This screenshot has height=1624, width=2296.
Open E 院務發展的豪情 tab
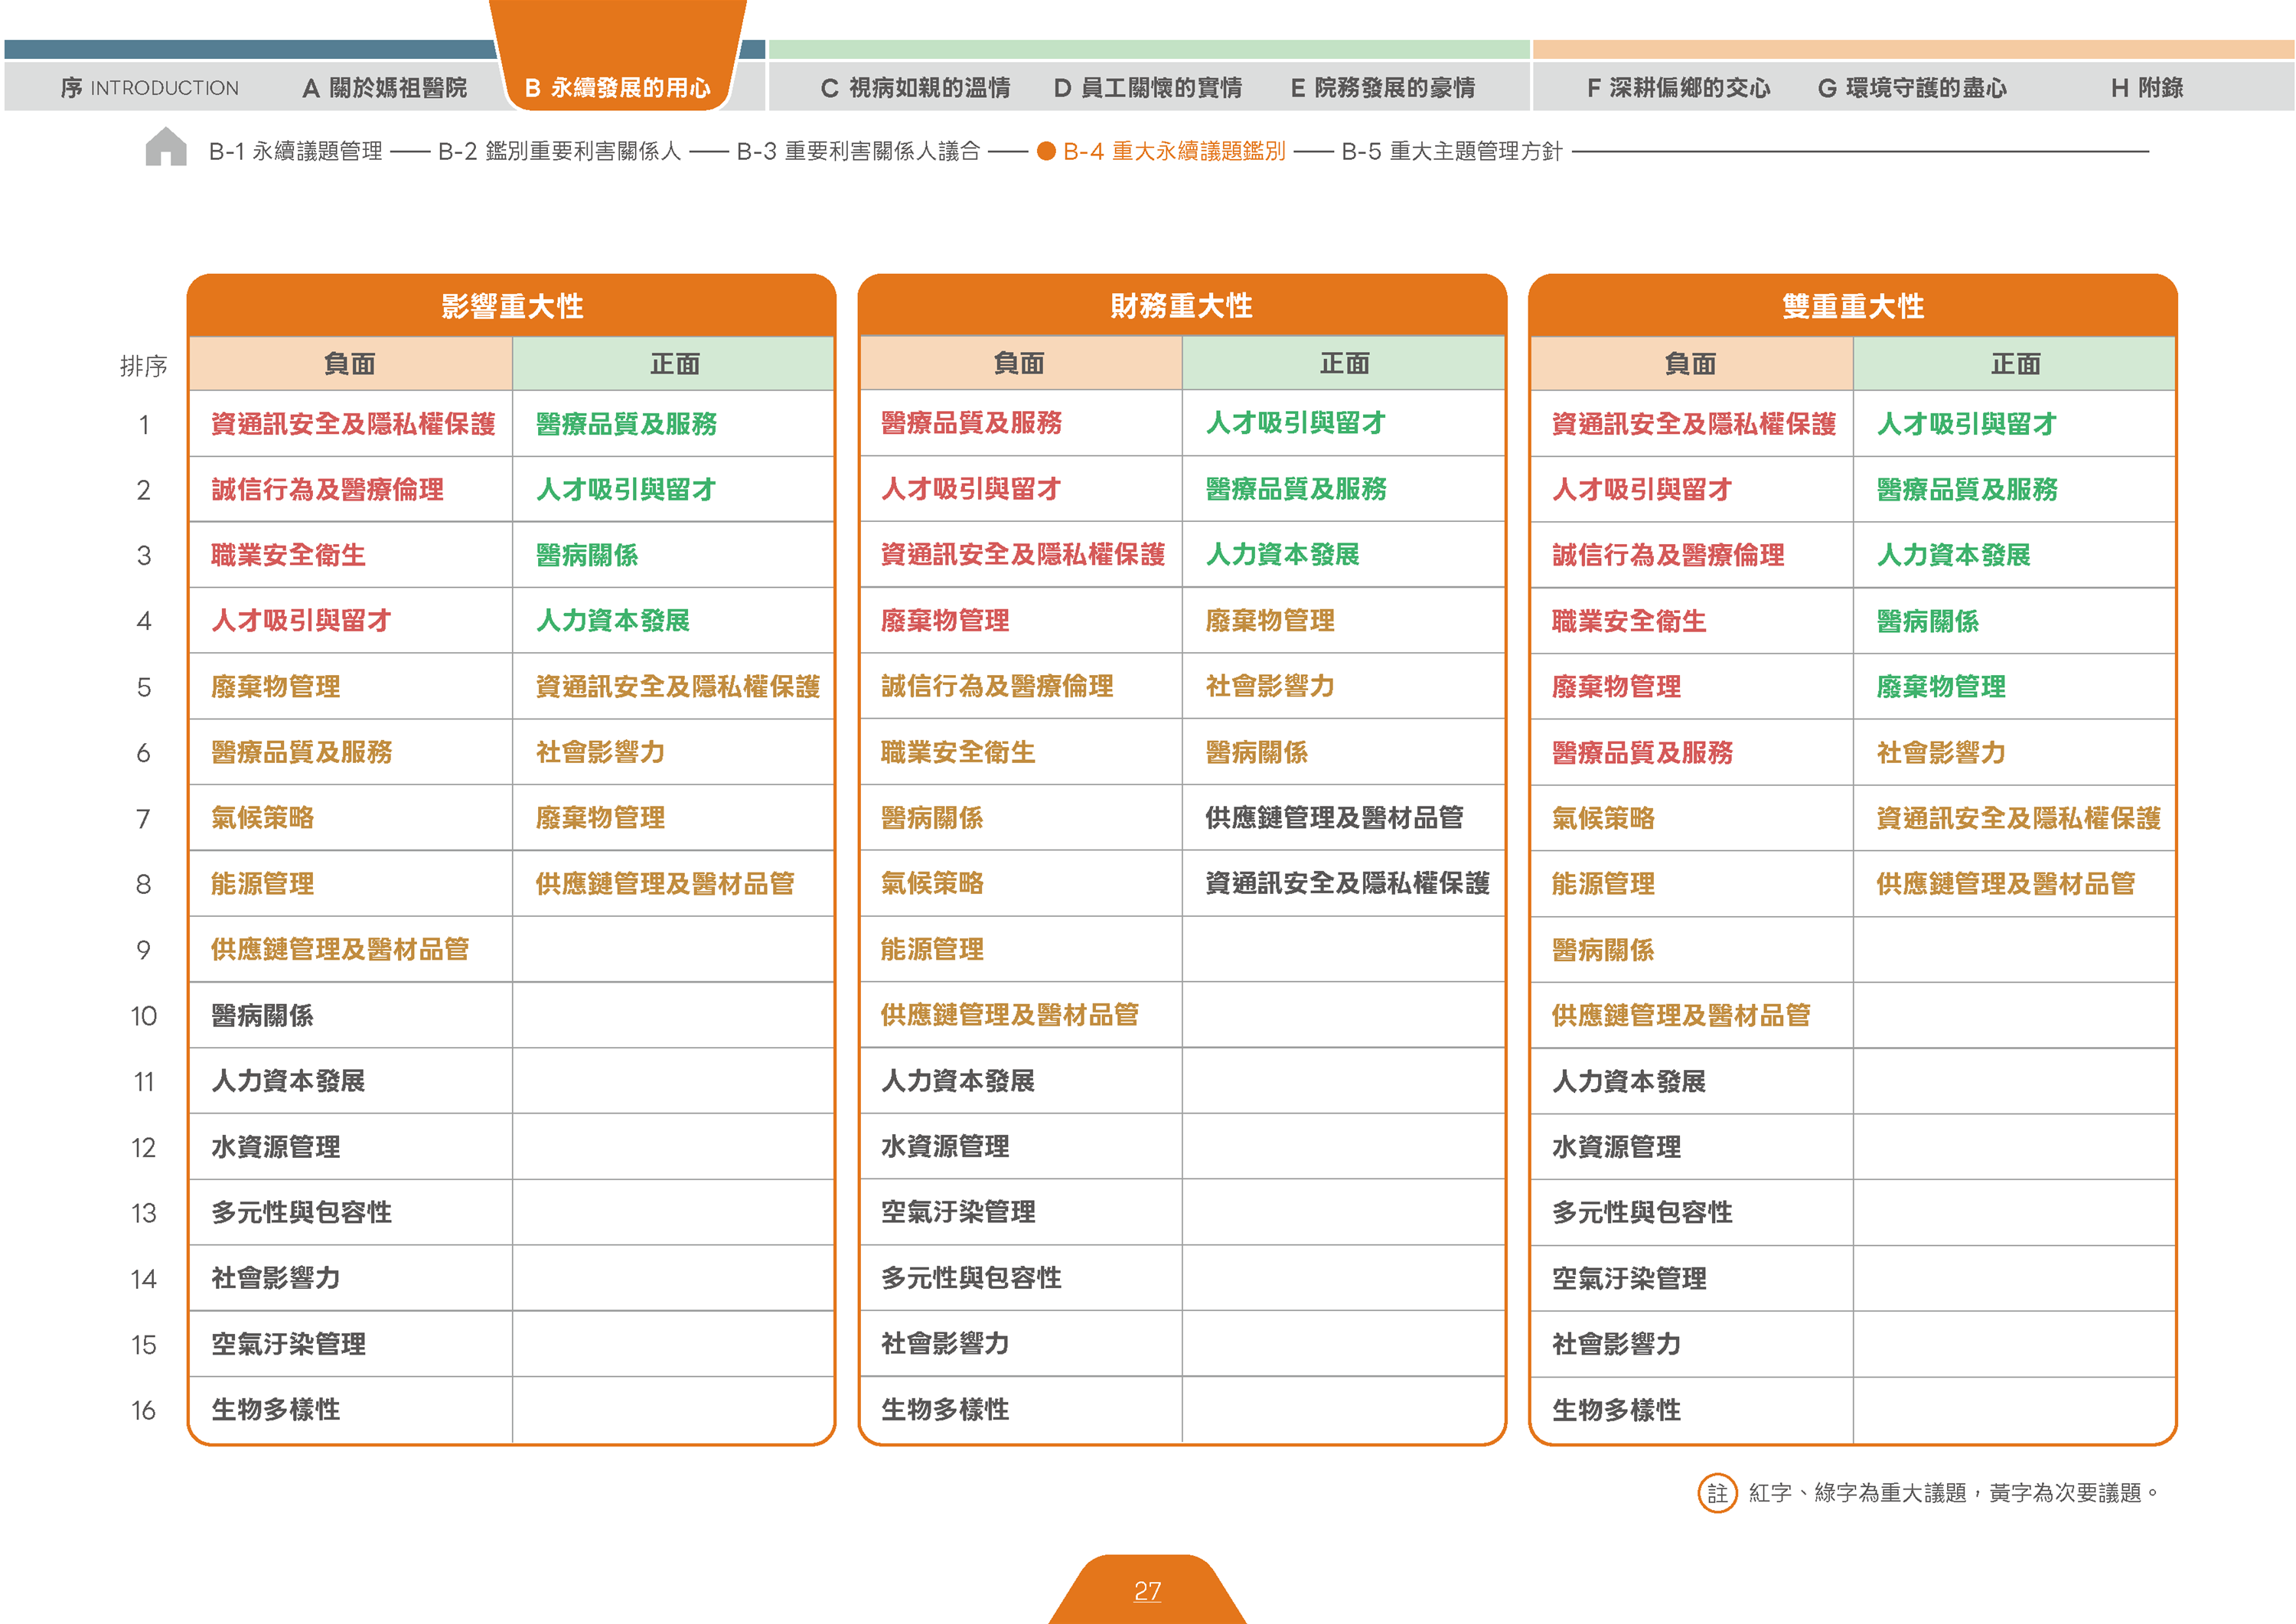pyautogui.click(x=1383, y=88)
